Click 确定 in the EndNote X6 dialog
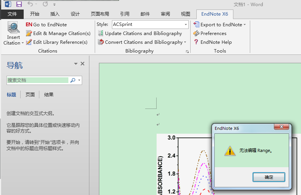Image resolution: width=301 pixels, height=195 pixels. tap(269, 177)
